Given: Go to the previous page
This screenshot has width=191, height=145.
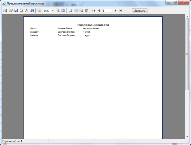Looking at the screenshot, I should [x=99, y=11].
